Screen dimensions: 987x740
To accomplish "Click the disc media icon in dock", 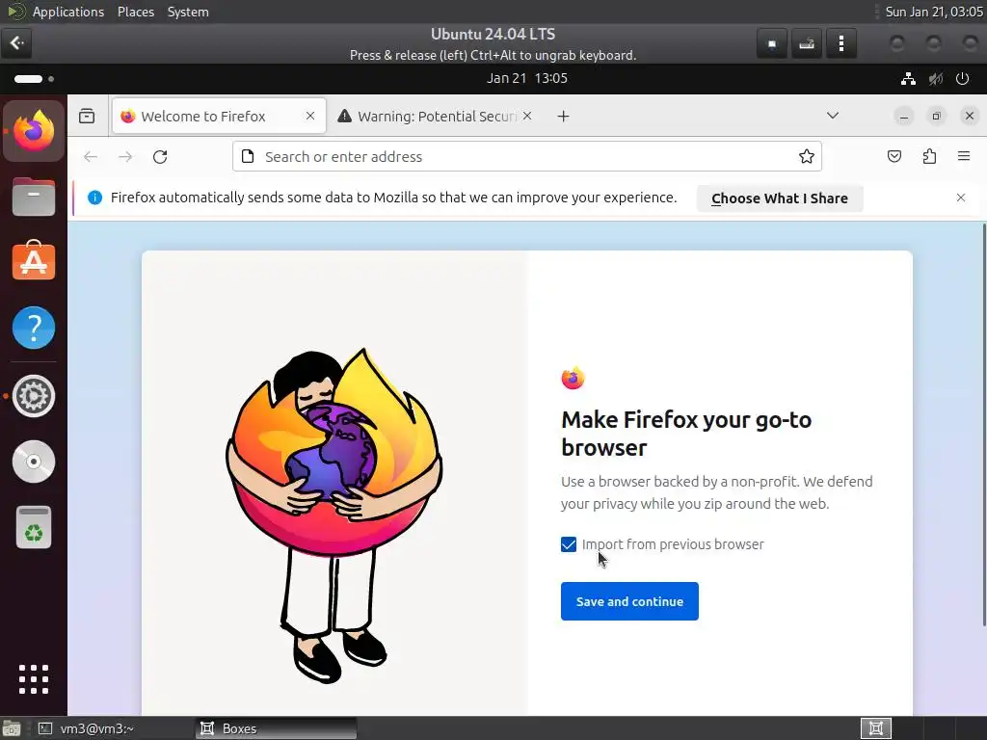I will point(34,462).
